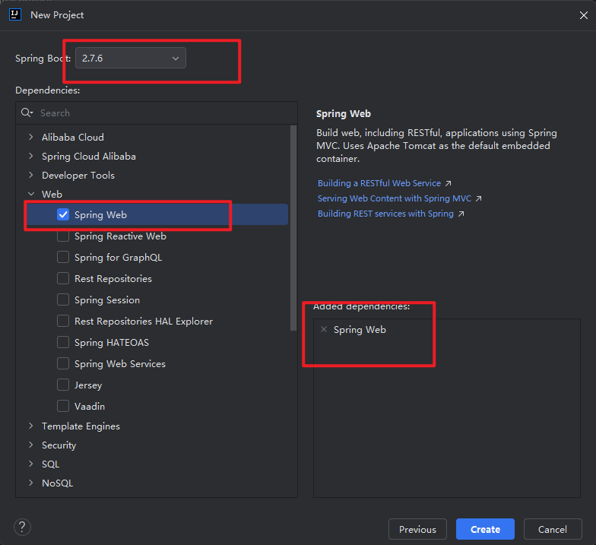Tick the Spring Web Services checkbox
This screenshot has height=545, width=596.
pyautogui.click(x=63, y=363)
